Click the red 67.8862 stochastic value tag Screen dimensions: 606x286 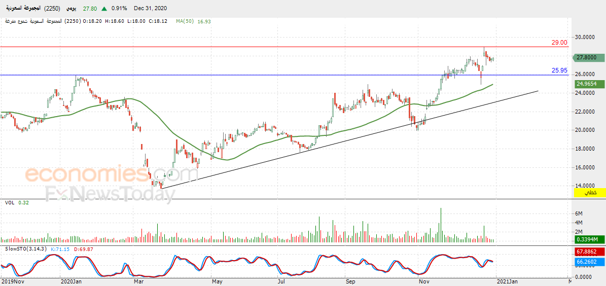tap(588, 251)
